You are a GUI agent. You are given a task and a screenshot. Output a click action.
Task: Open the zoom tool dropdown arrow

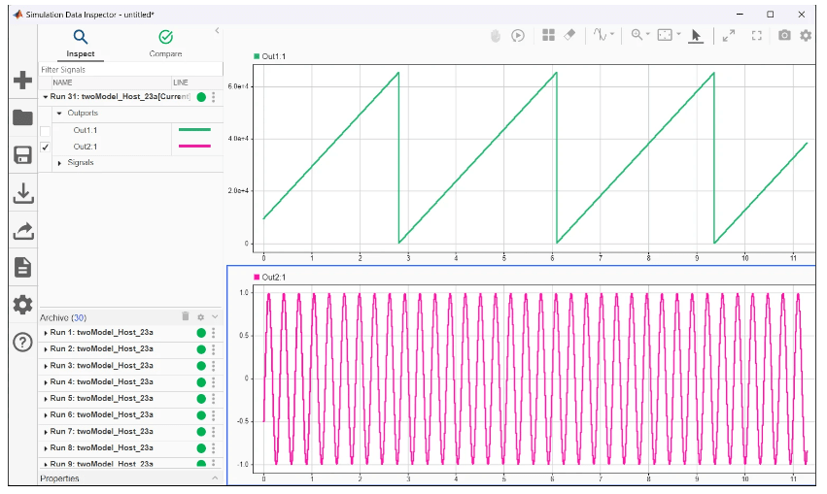coord(649,35)
